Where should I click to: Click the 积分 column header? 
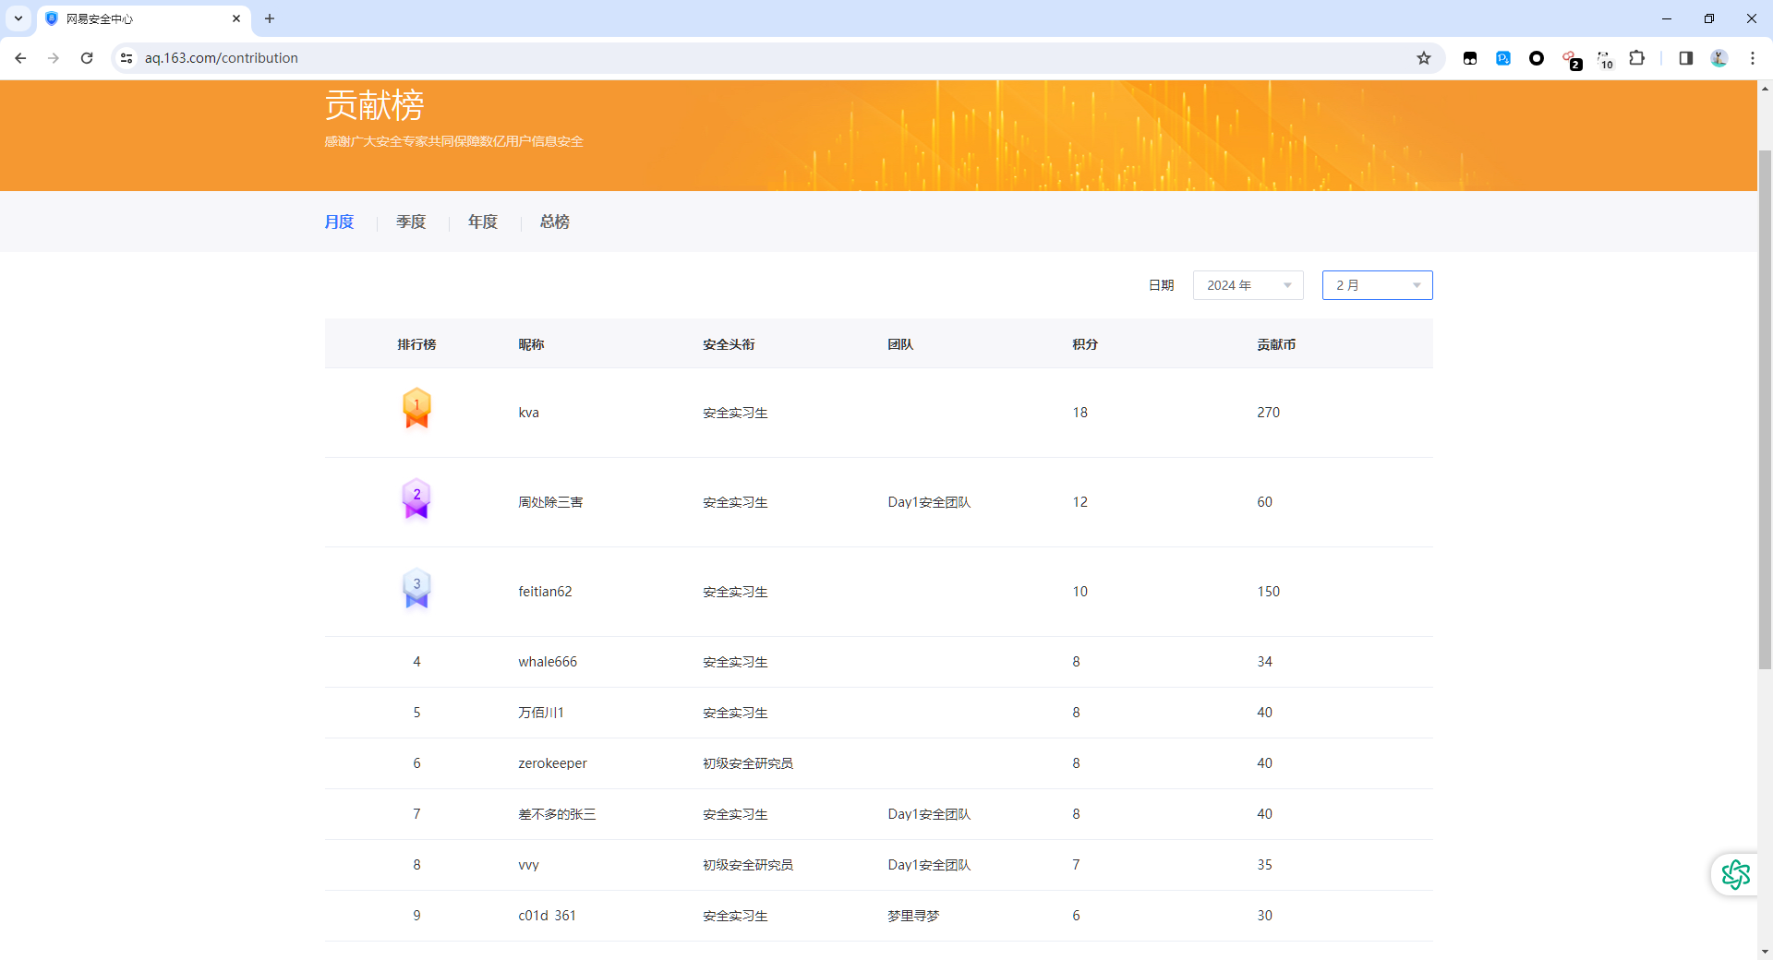click(x=1085, y=344)
